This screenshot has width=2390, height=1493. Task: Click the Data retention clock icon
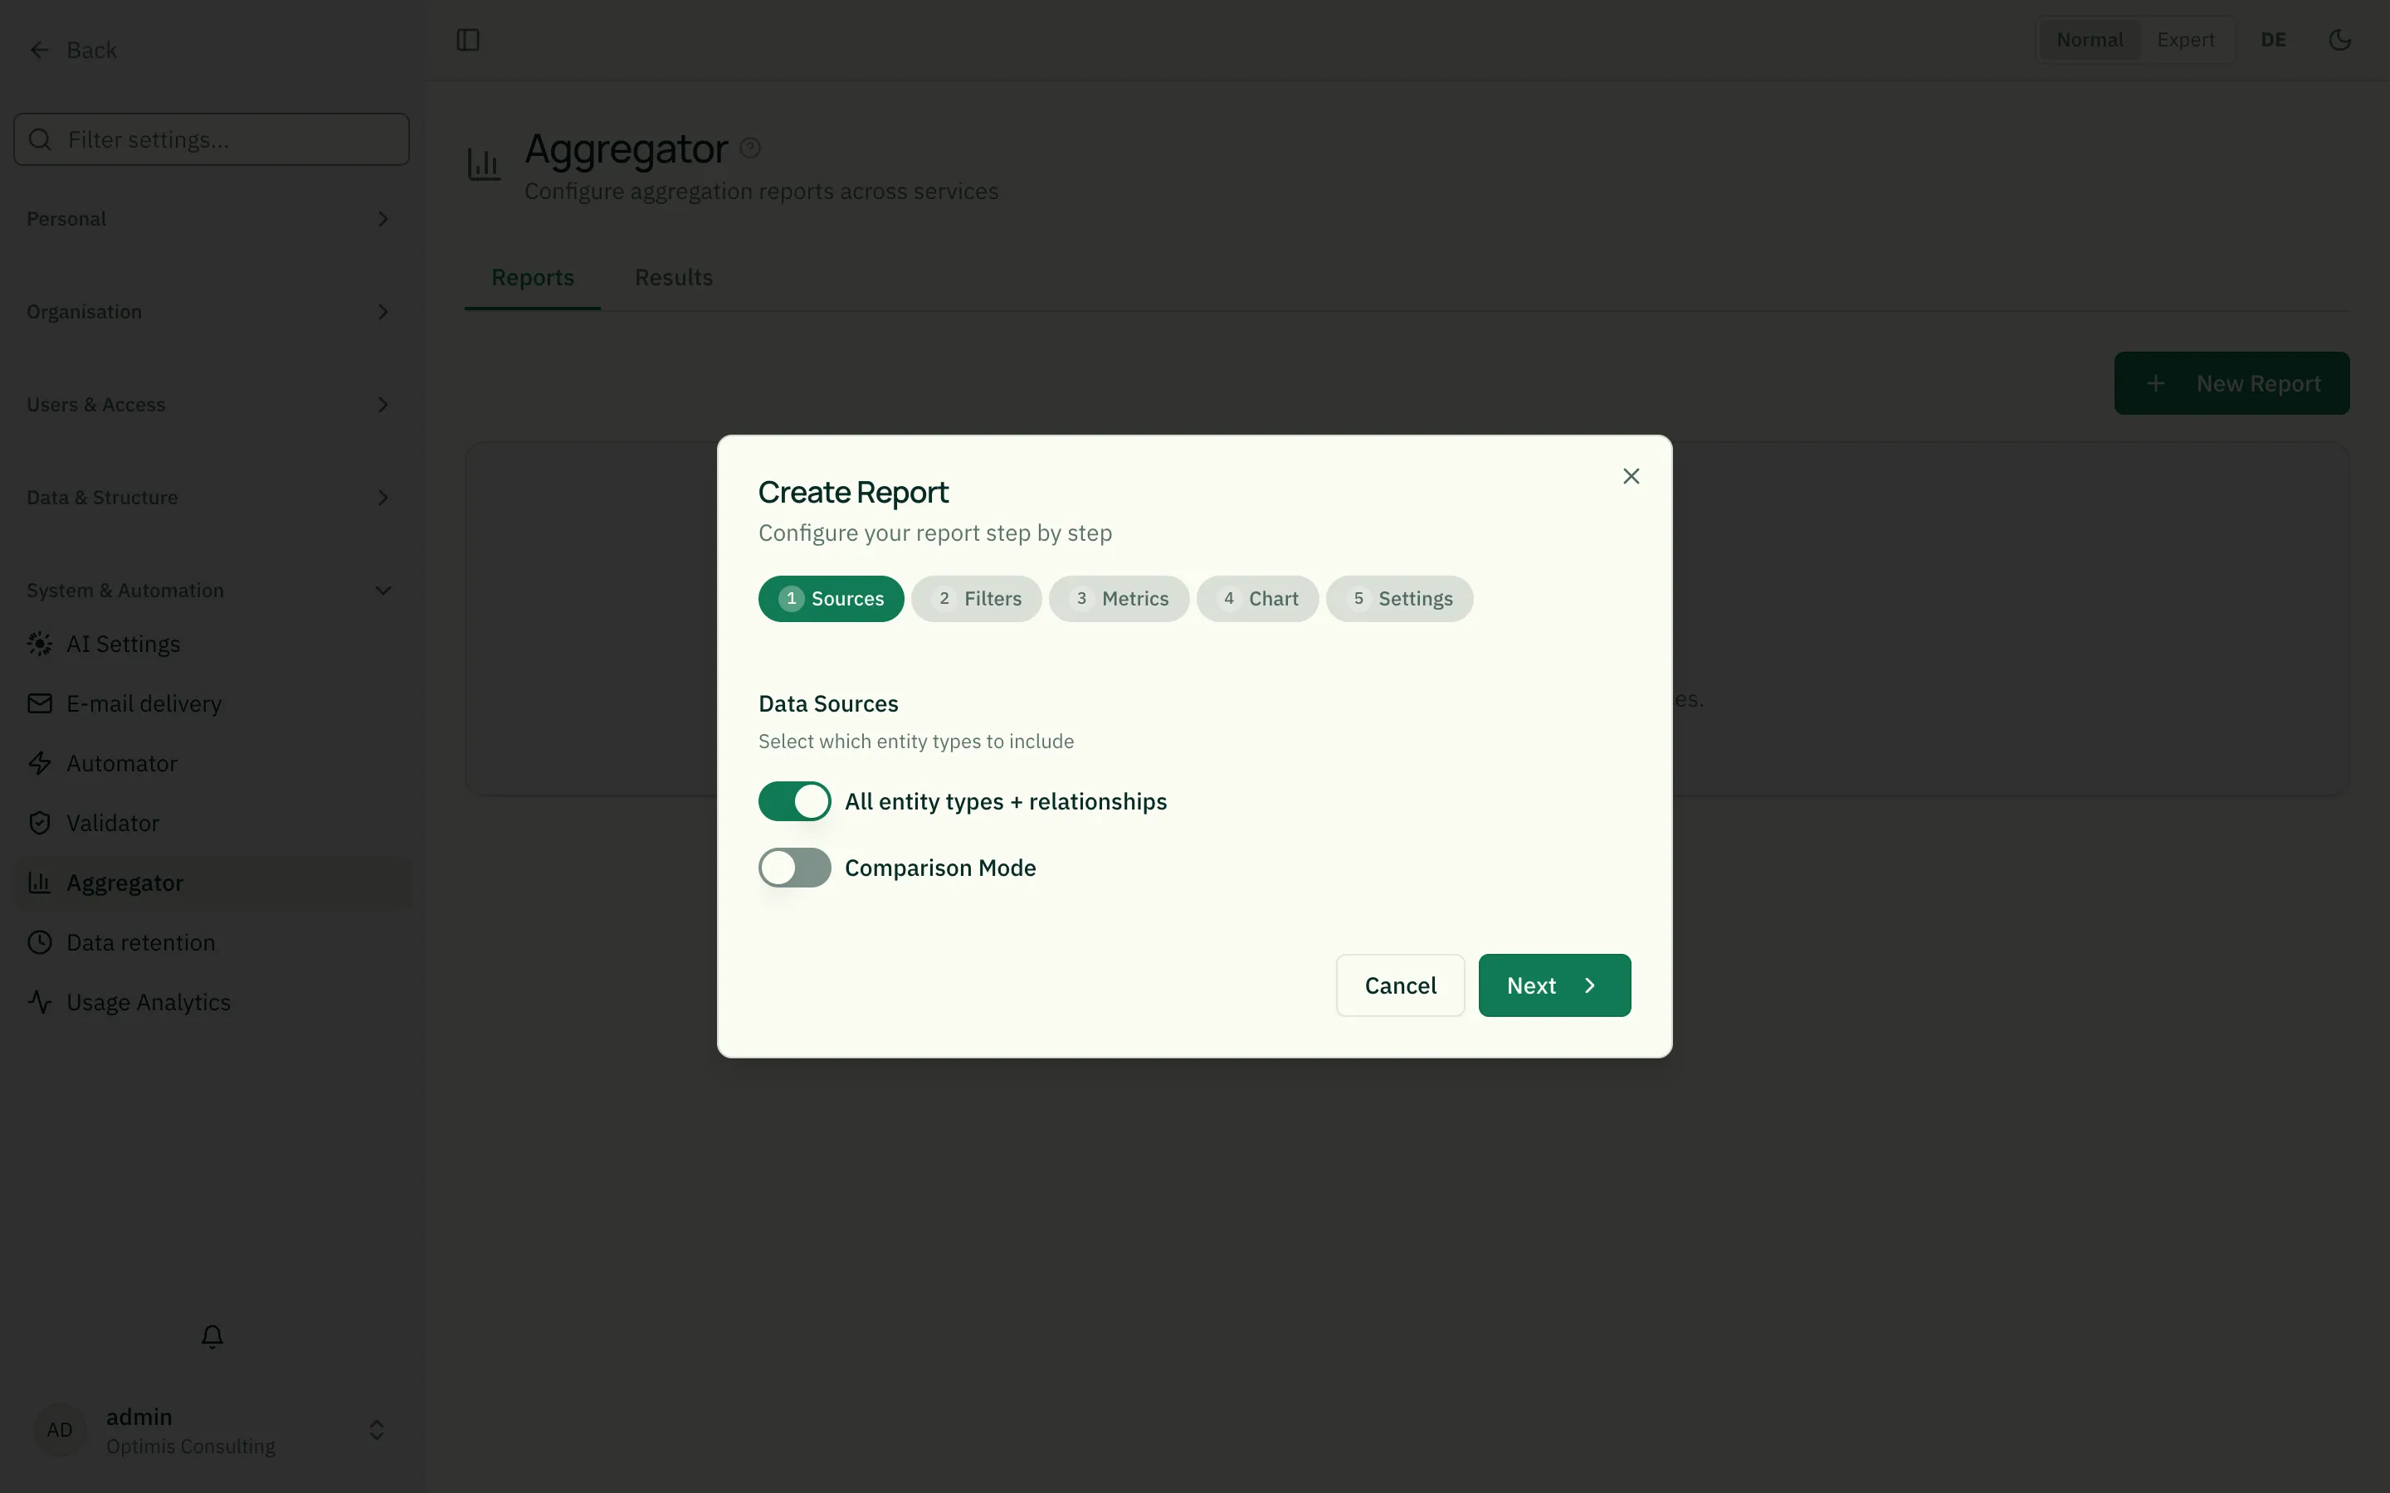(x=40, y=942)
